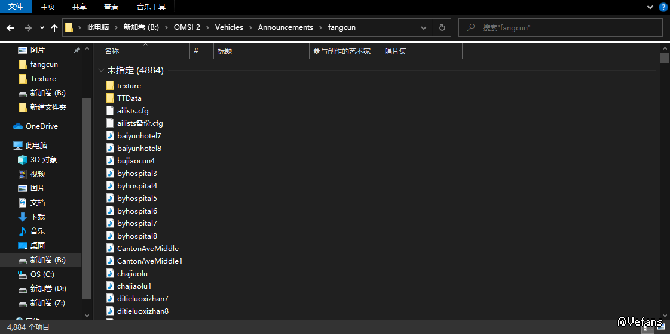
Task: Go up one folder level
Action: click(x=54, y=27)
